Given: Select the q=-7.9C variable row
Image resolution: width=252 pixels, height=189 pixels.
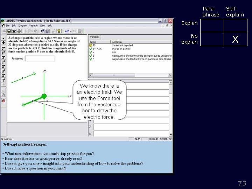Looking at the screenshot, I should click(131, 49).
